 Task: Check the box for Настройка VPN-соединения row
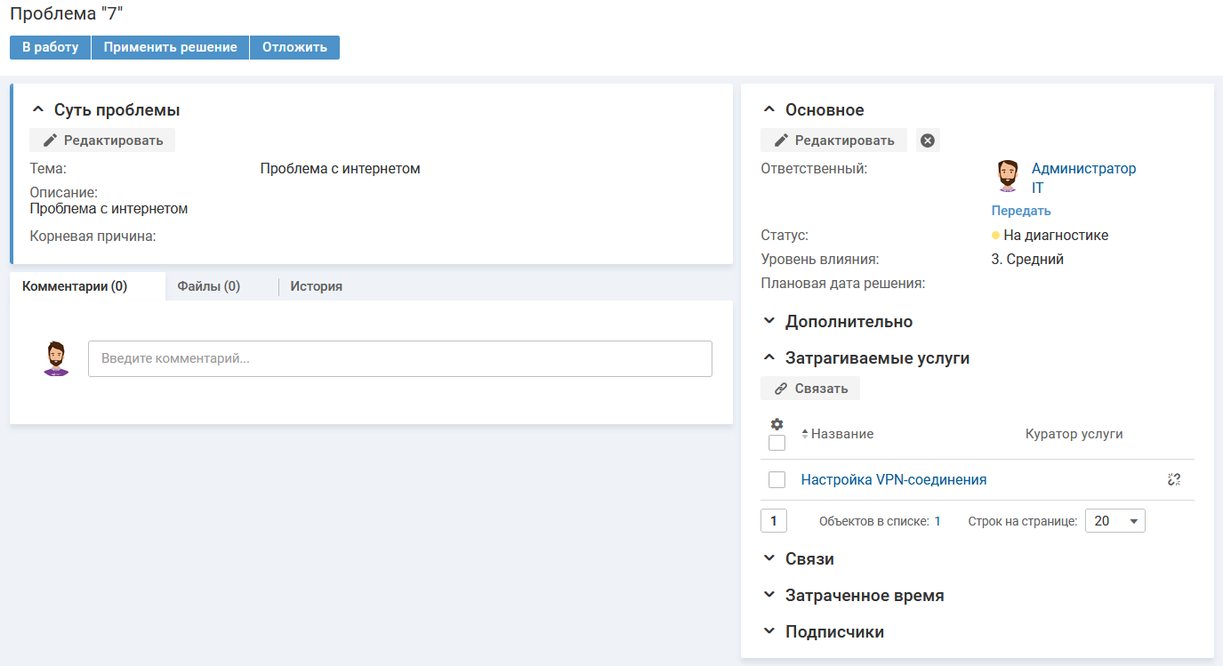coord(776,480)
